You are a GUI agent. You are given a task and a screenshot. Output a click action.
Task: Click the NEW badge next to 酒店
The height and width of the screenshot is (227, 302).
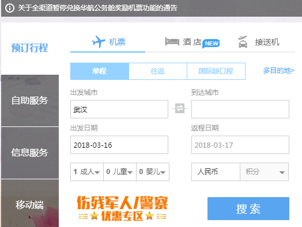pyautogui.click(x=212, y=44)
